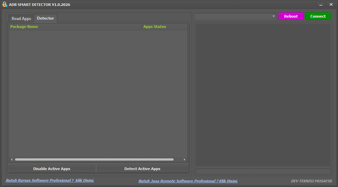This screenshot has height=187, width=338.
Task: Expand the device dropdown arrow beside Reboot
Action: [273, 16]
